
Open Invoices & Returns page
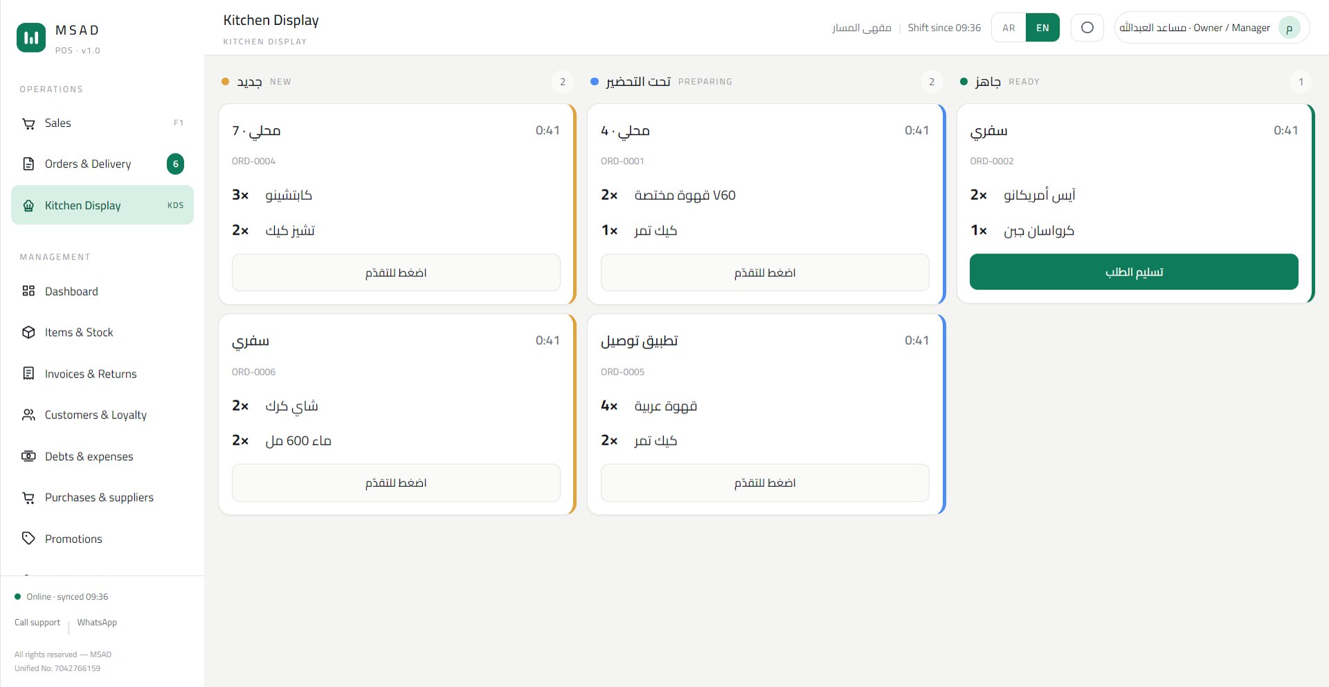pyautogui.click(x=102, y=374)
